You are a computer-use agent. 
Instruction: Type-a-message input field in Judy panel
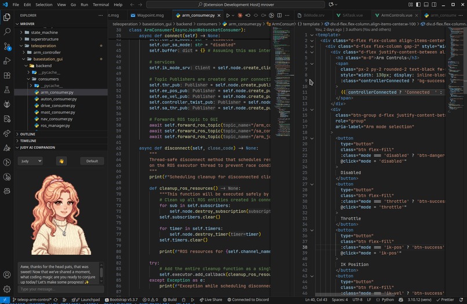click(61, 289)
